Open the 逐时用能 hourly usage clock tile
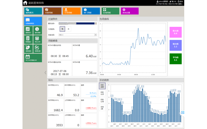This screenshot has height=129, width=207. pyautogui.click(x=37, y=30)
